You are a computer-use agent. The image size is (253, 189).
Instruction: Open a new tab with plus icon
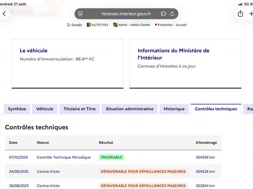[x=251, y=14]
